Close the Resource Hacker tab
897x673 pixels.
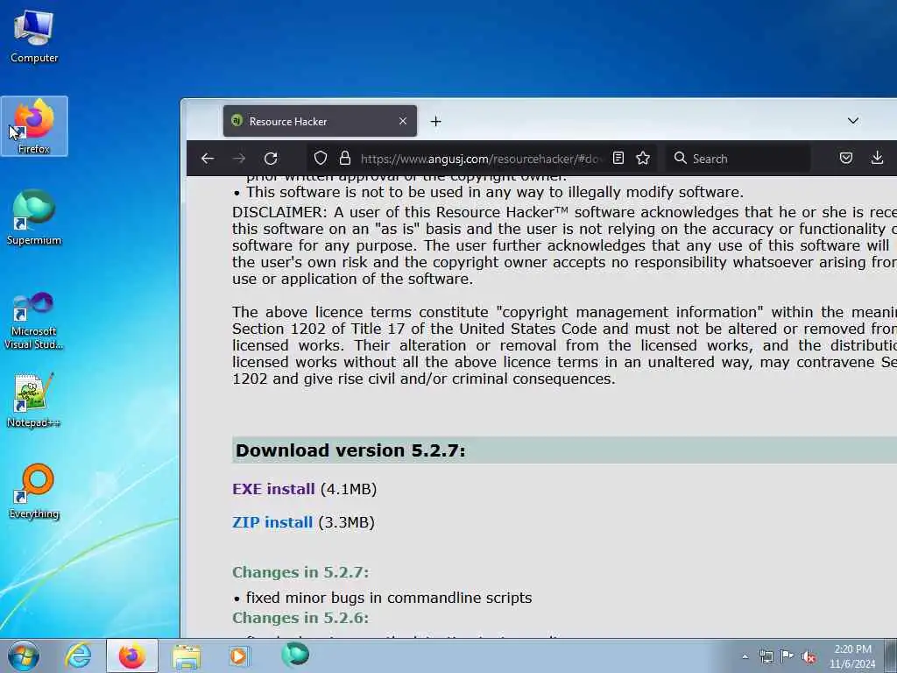tap(403, 121)
